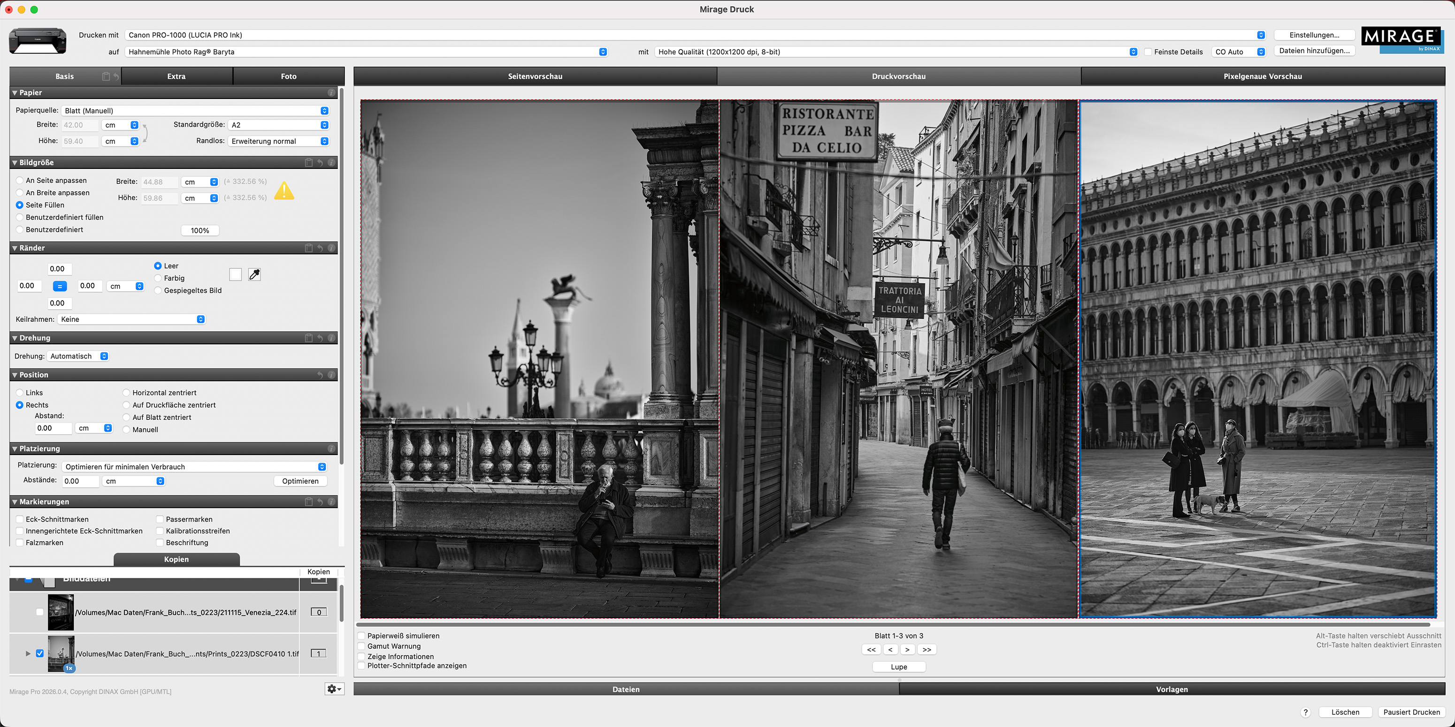Open the CO Auto dropdown
This screenshot has width=1455, height=727.
click(x=1238, y=52)
